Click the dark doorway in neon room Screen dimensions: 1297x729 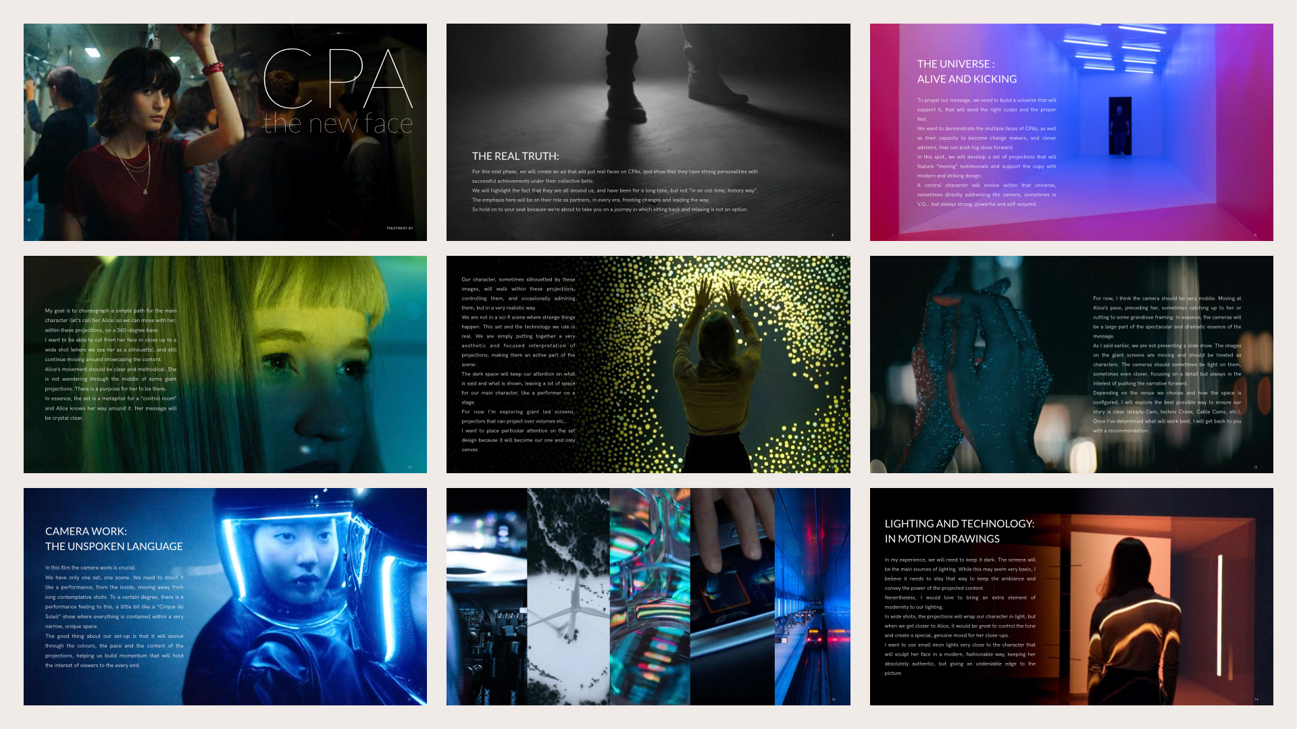click(x=1119, y=126)
